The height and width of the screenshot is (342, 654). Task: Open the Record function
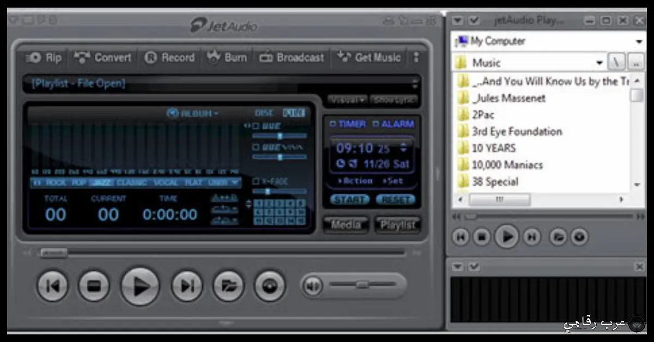coord(169,57)
